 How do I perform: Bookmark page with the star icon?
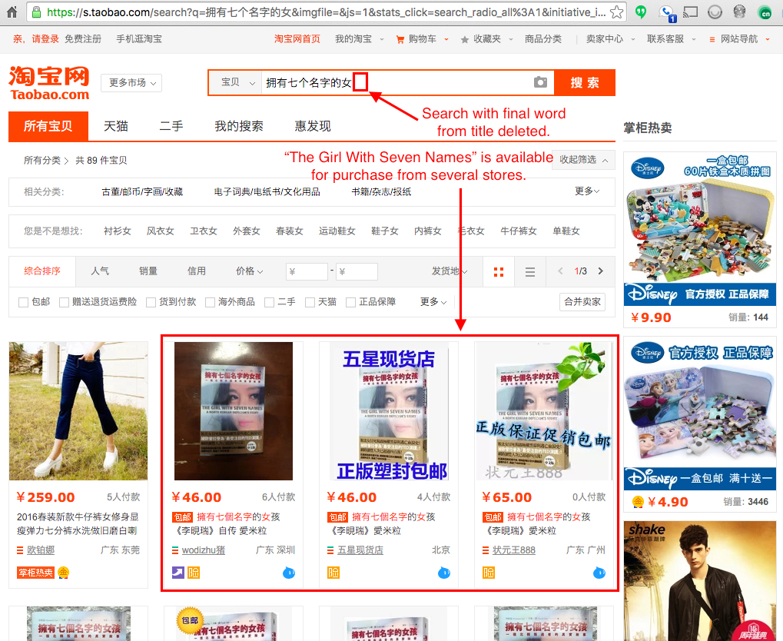(617, 12)
